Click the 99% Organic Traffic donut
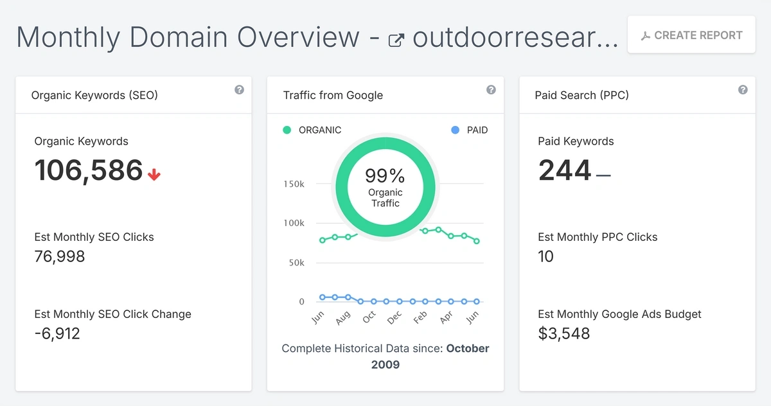Screen dimensions: 771x406 pyautogui.click(x=385, y=186)
